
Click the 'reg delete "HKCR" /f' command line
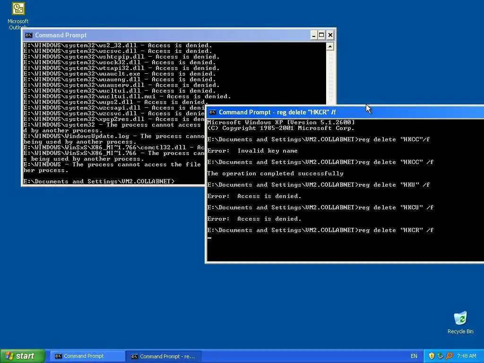(x=320, y=230)
